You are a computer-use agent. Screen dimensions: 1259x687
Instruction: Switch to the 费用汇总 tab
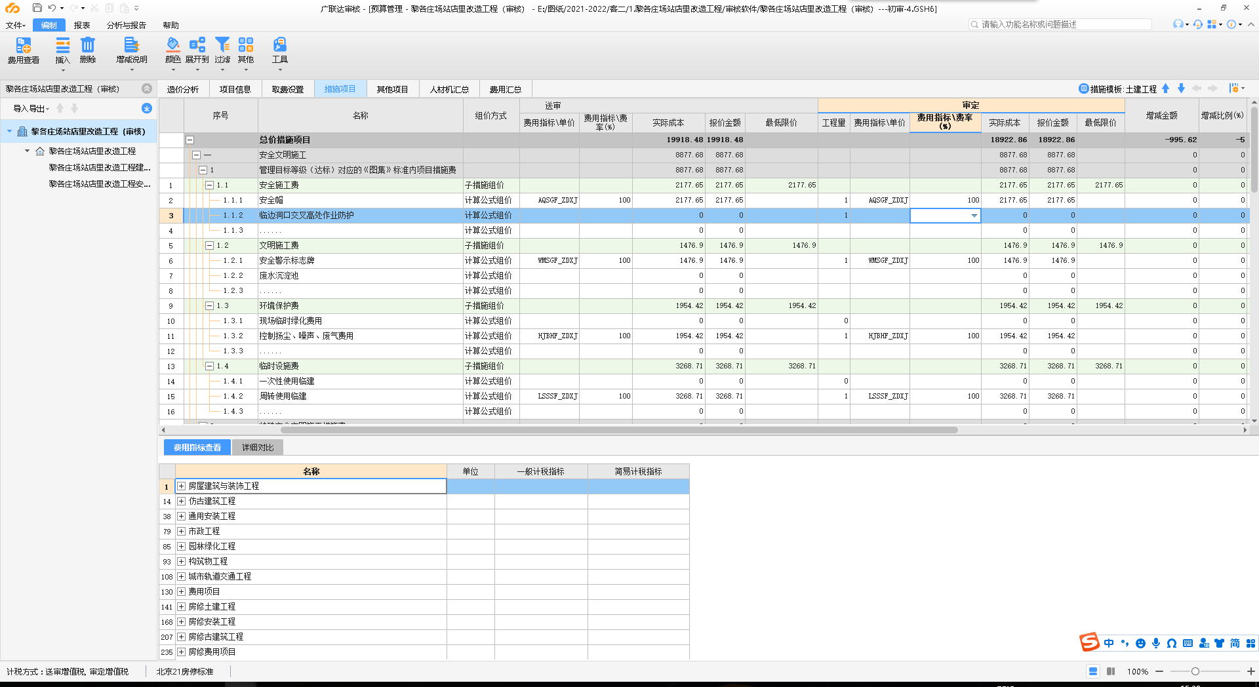(x=505, y=89)
